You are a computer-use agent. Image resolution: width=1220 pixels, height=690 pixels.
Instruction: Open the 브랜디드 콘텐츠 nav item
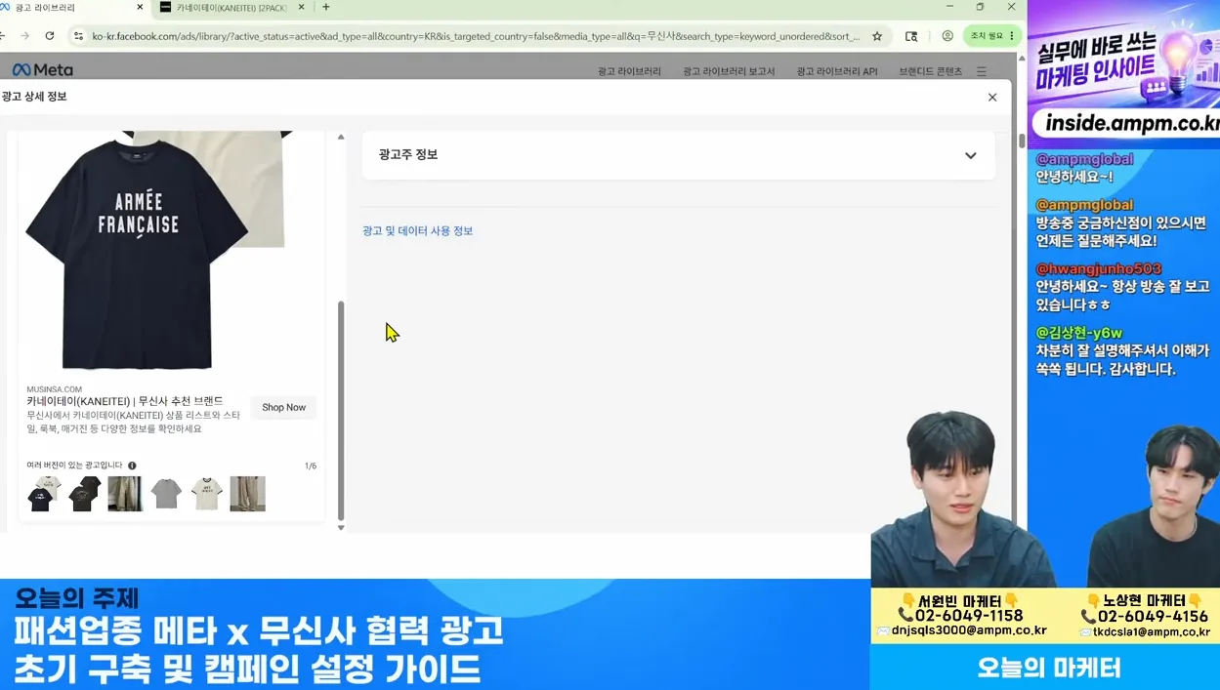tap(930, 71)
